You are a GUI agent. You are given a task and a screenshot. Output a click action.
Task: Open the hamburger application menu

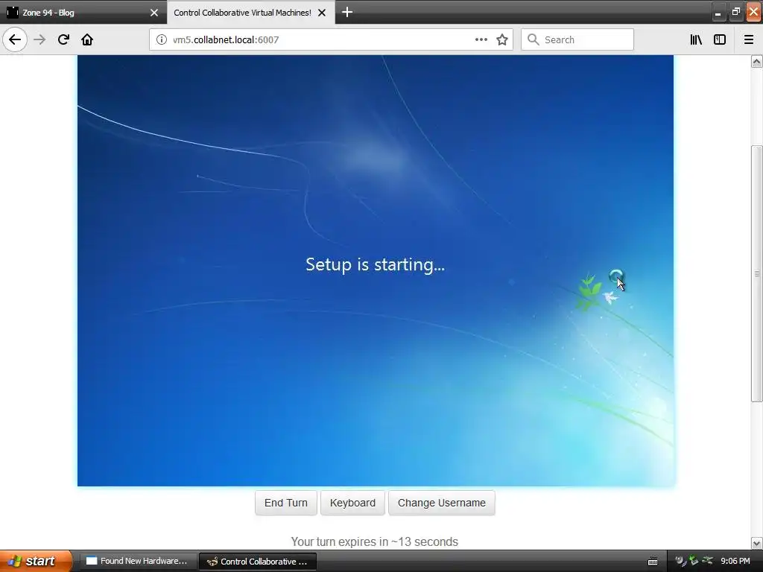coord(748,39)
